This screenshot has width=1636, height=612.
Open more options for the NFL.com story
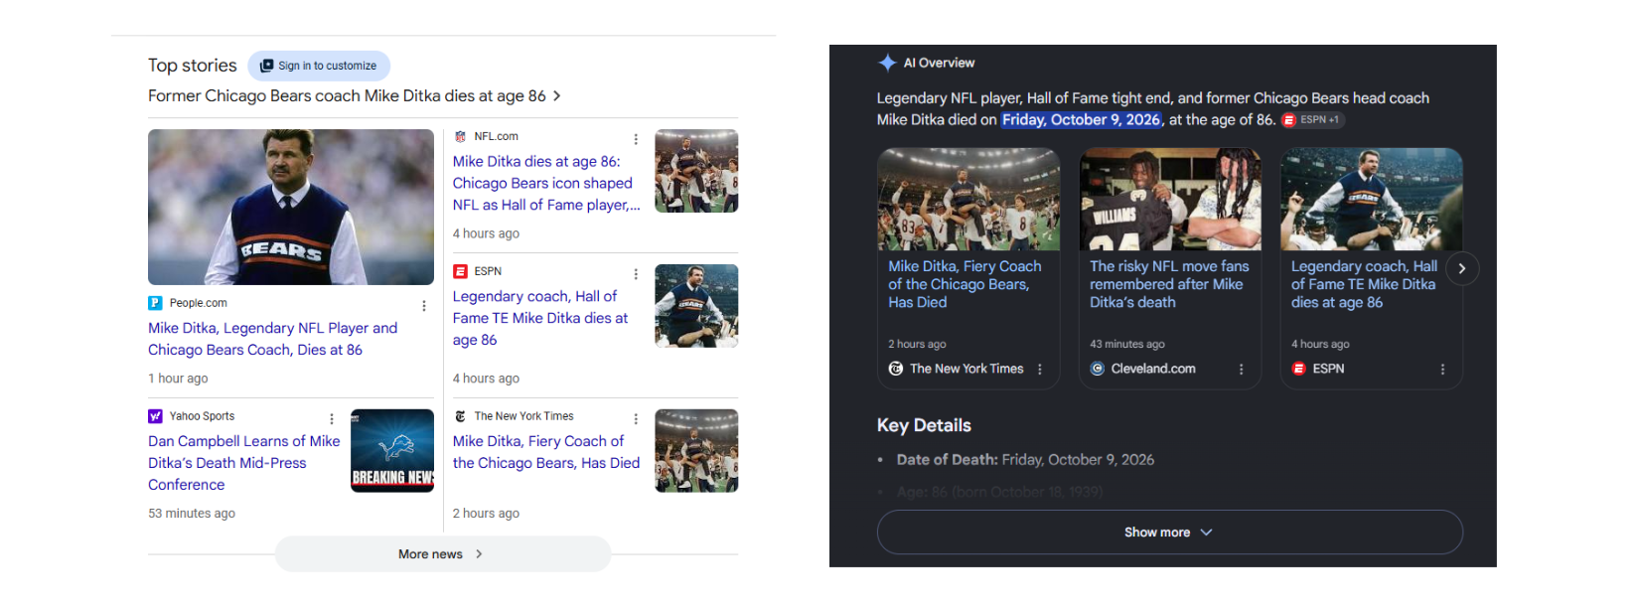click(x=636, y=139)
